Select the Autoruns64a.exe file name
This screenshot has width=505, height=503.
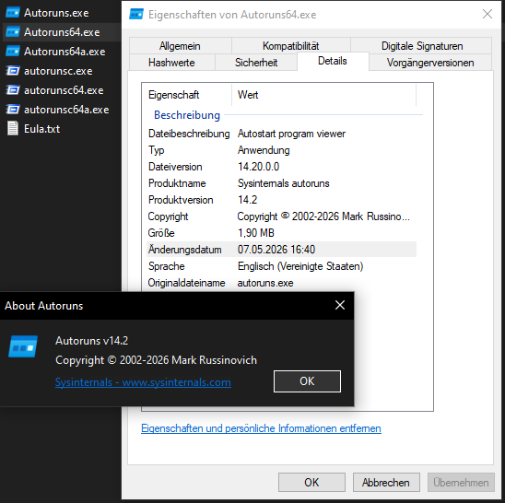pos(65,52)
